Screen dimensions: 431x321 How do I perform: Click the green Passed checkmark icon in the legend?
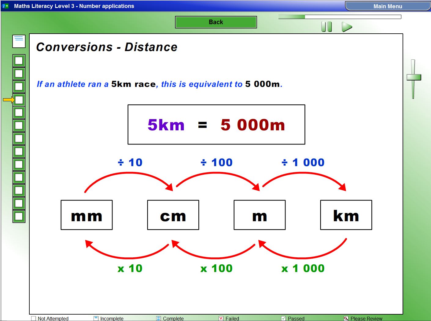(x=284, y=318)
